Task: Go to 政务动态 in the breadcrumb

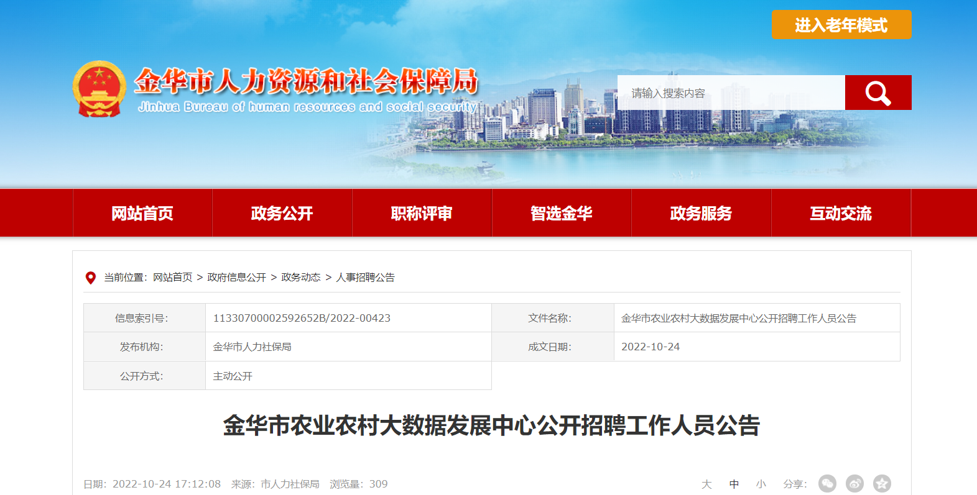Action: click(x=301, y=278)
